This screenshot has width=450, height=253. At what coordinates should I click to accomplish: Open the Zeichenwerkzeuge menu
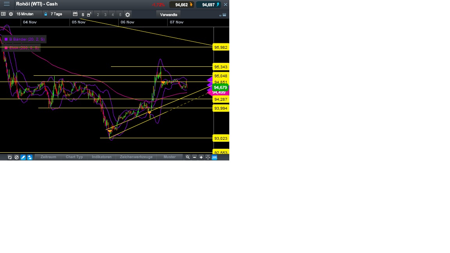click(x=136, y=157)
